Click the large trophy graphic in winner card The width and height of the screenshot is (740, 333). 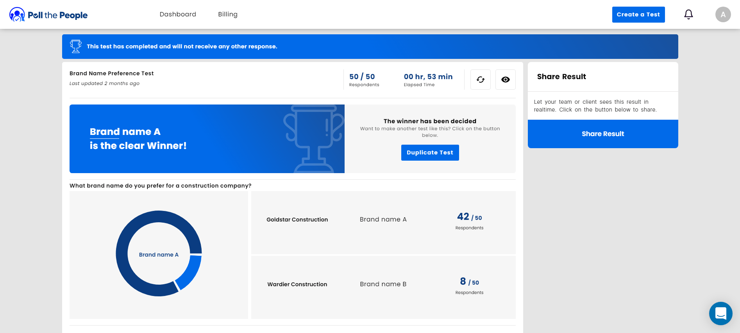coord(314,139)
